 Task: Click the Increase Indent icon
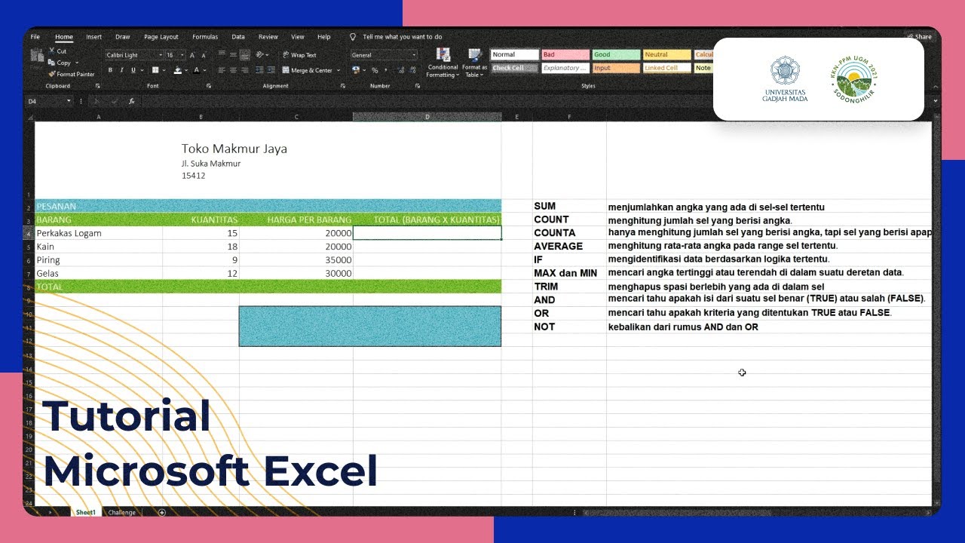point(271,69)
